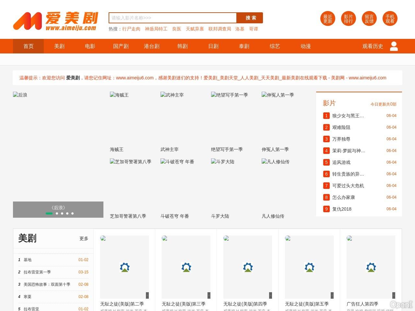Select the first carousel indicator dot
This screenshot has height=311, width=415.
tap(49, 213)
